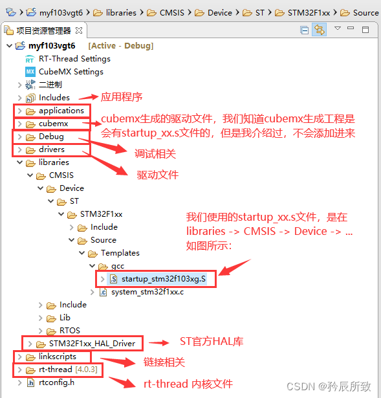Click the myf103vgt6 project icon in tree

(20, 46)
